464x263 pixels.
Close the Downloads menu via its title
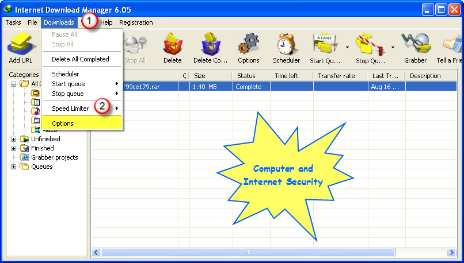(59, 22)
